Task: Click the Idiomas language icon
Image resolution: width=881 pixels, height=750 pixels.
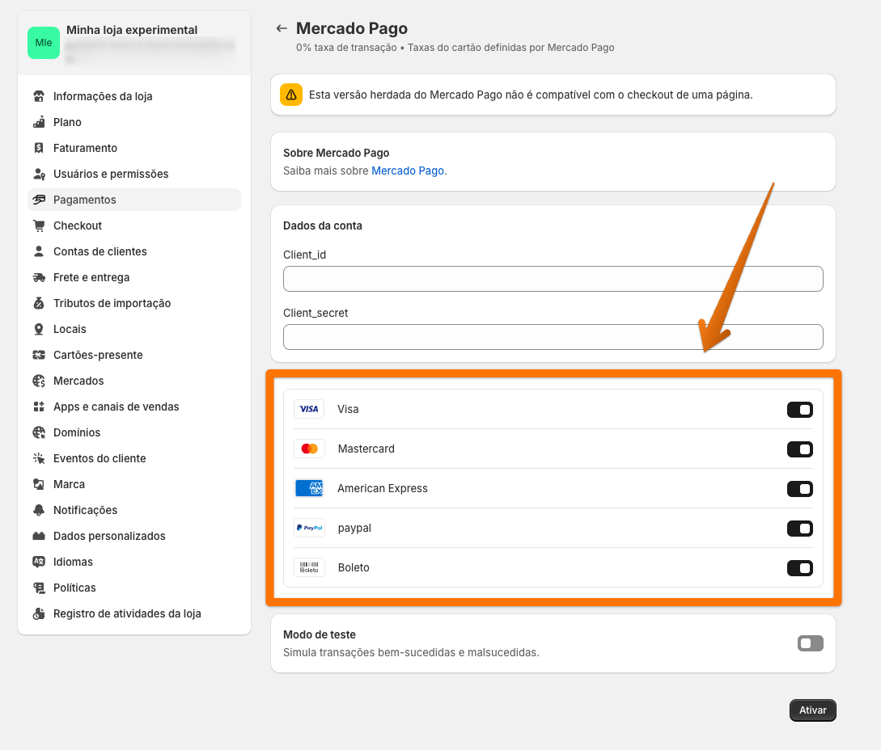Action: (x=39, y=562)
